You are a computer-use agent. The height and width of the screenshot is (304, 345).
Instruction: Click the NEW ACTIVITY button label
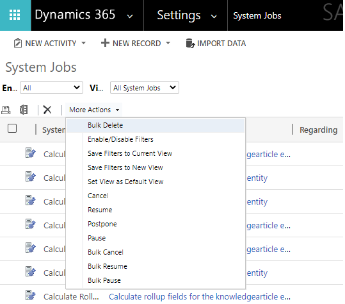click(x=51, y=44)
